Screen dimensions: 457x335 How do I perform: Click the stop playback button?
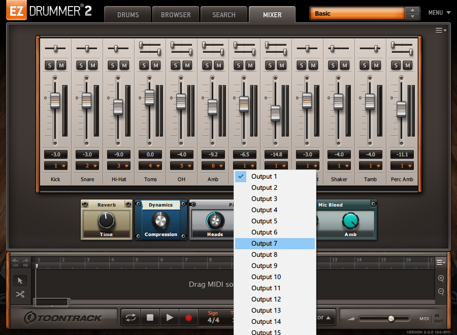(150, 317)
